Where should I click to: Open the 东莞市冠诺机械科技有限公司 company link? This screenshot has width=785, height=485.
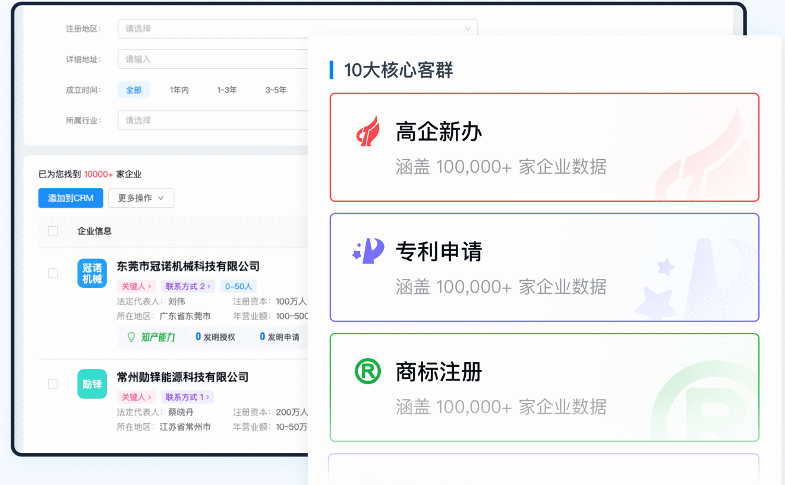(x=188, y=267)
